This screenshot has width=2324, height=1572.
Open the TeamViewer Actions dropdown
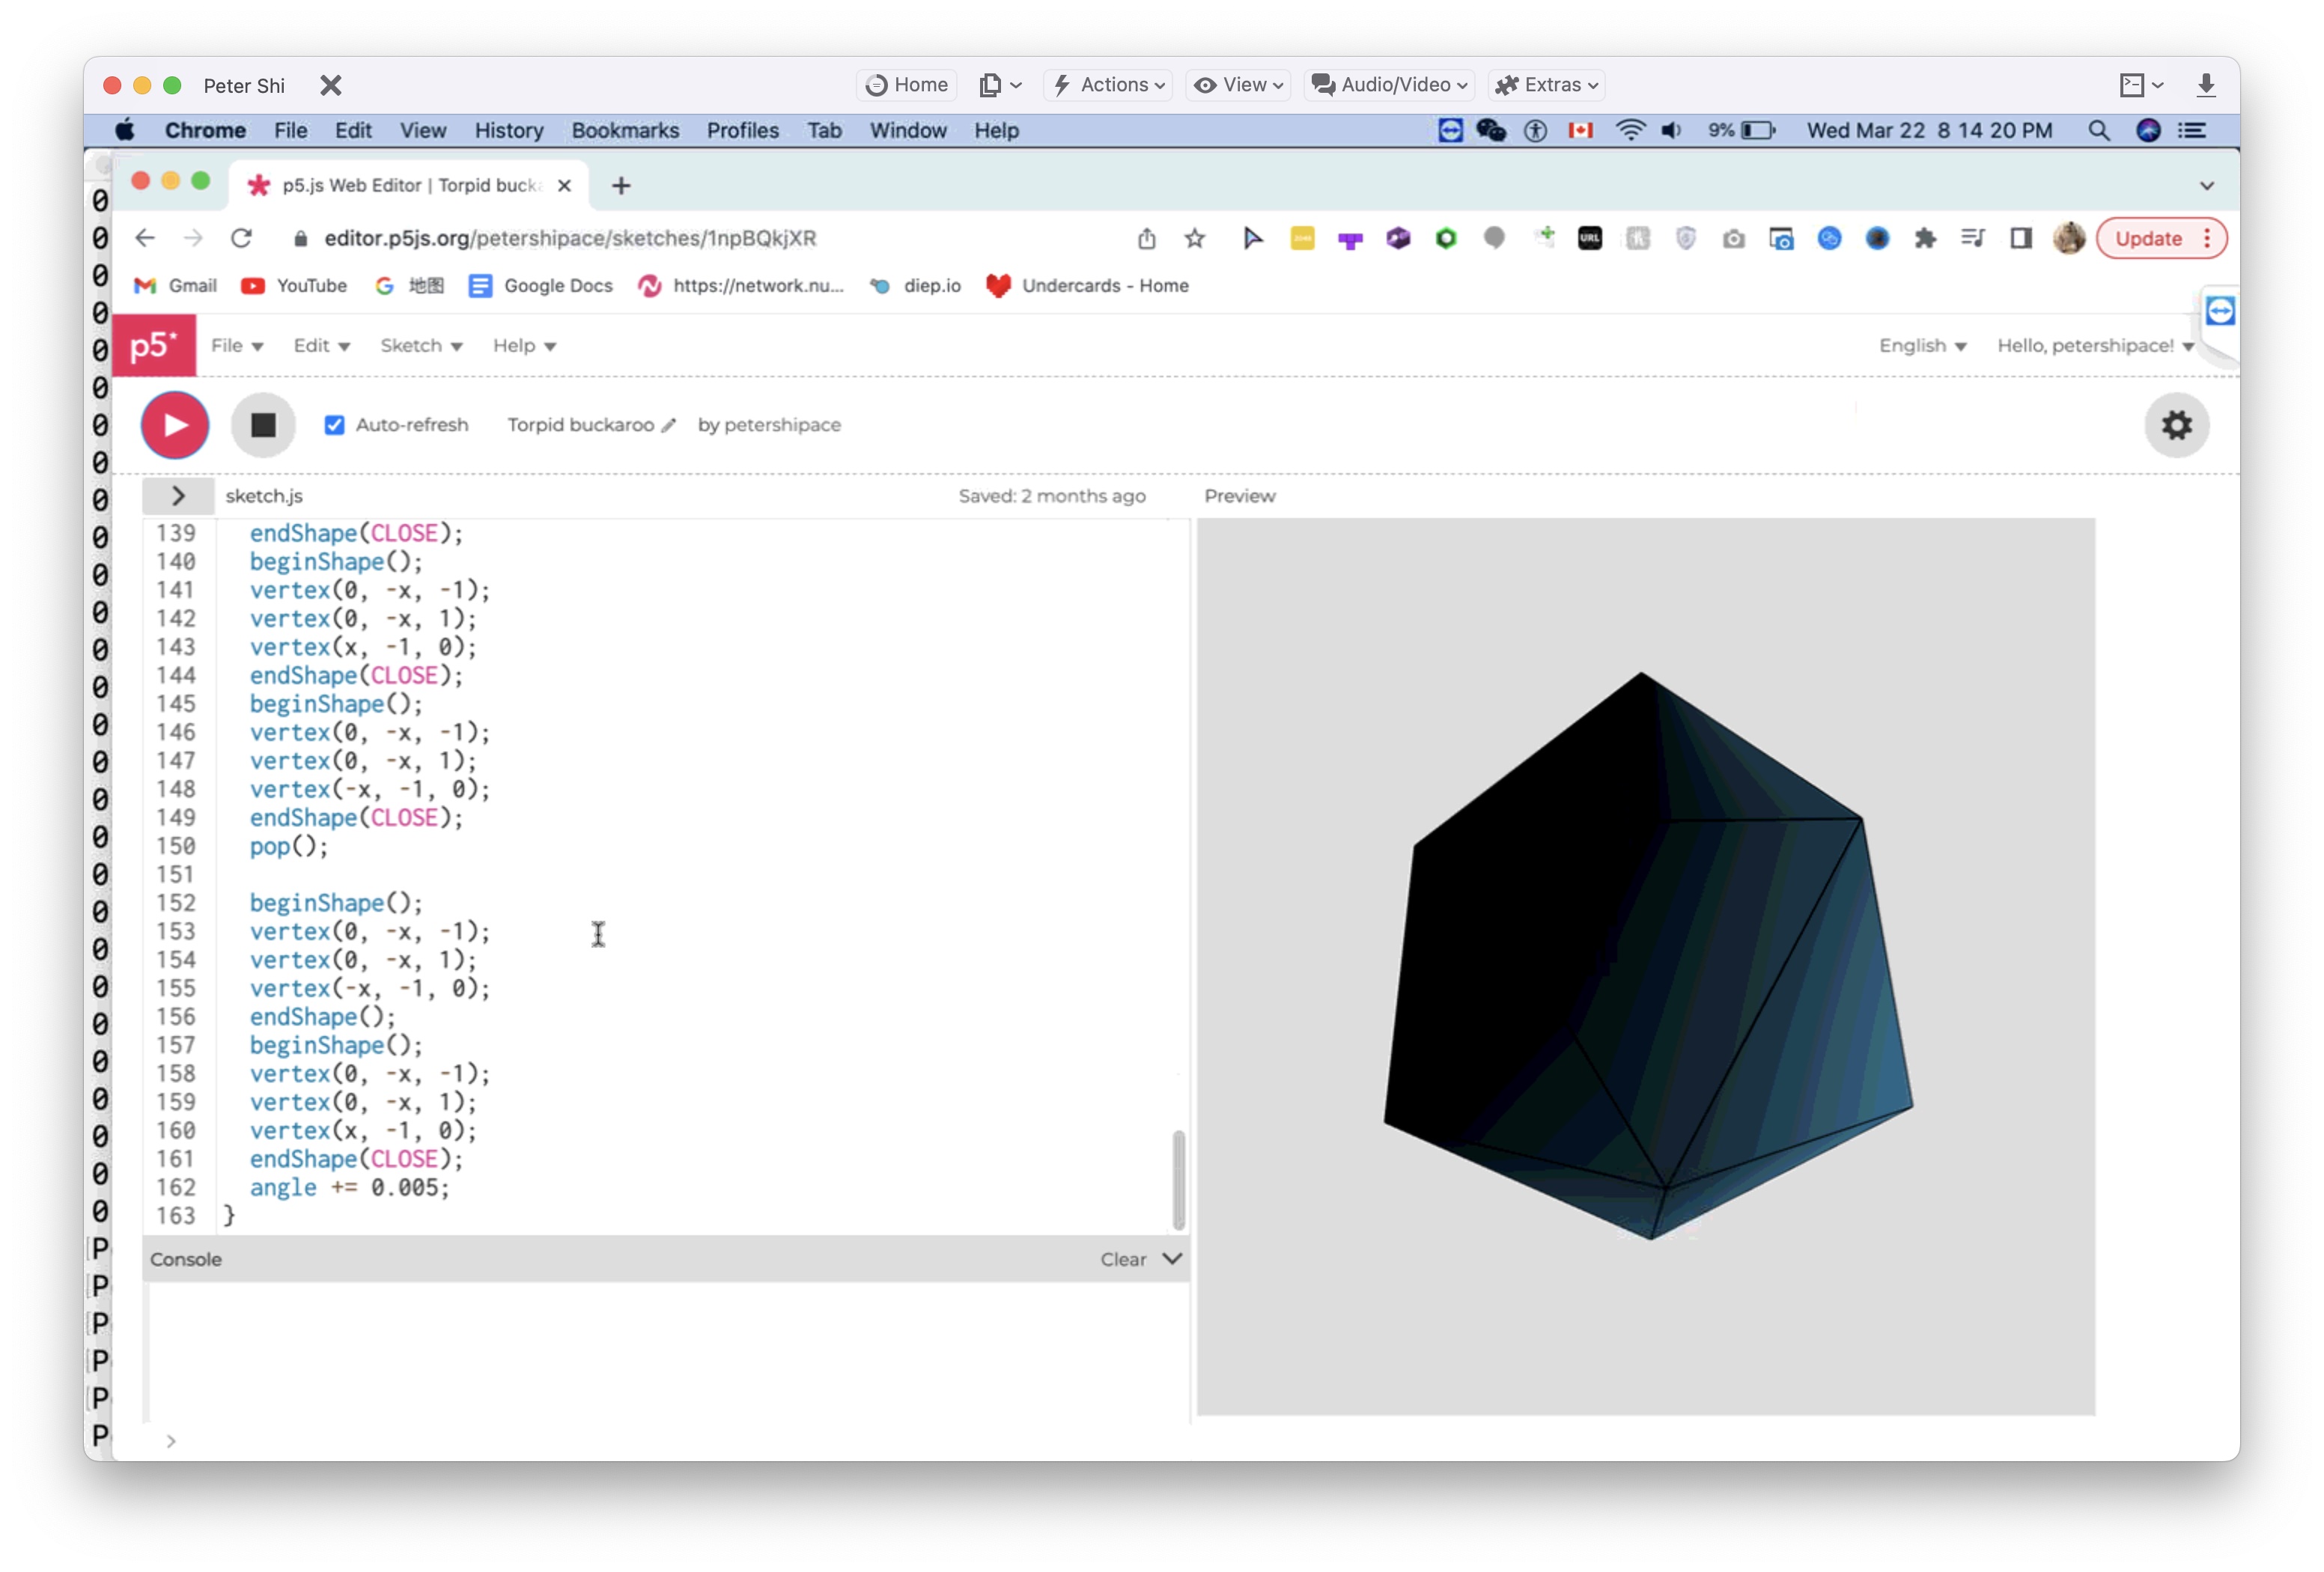(1109, 85)
